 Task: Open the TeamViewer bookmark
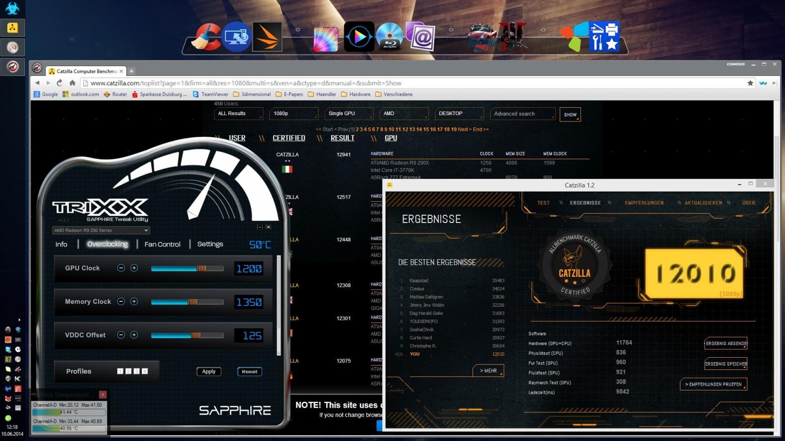click(x=210, y=94)
